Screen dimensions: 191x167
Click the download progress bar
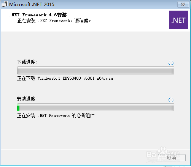pos(95,70)
